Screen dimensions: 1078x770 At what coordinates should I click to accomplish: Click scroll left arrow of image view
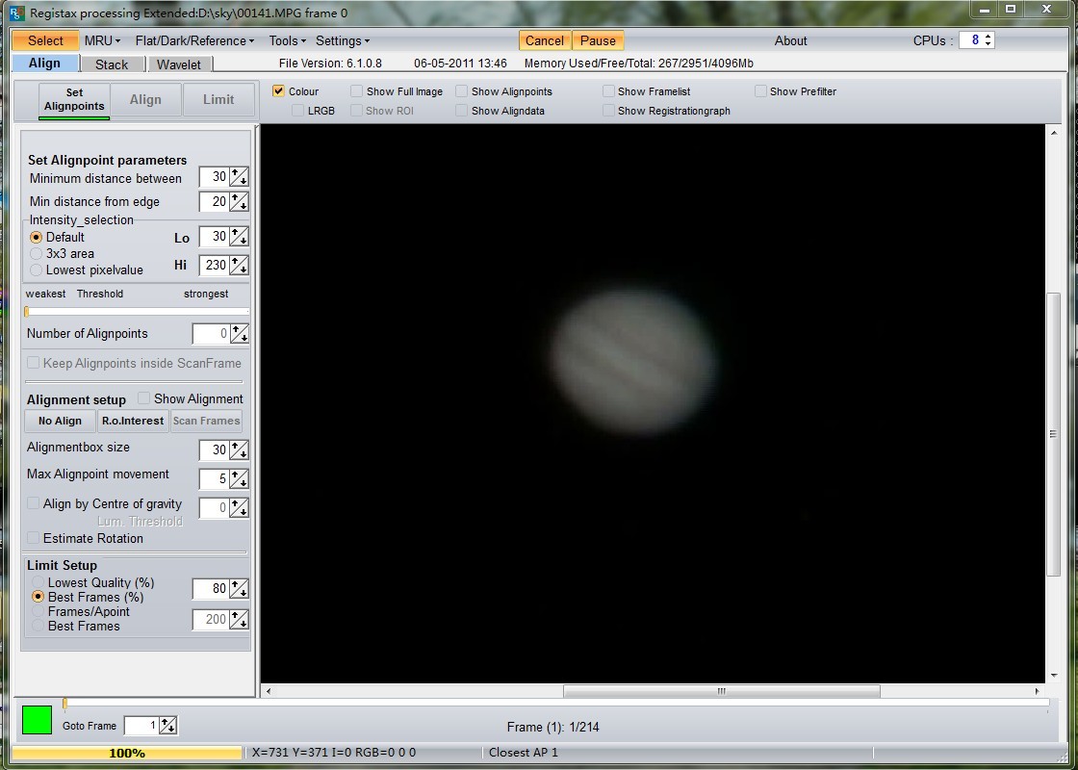[269, 691]
